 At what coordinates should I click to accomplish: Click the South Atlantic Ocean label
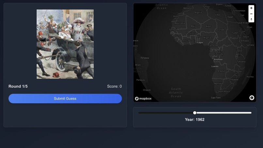pos(176,92)
